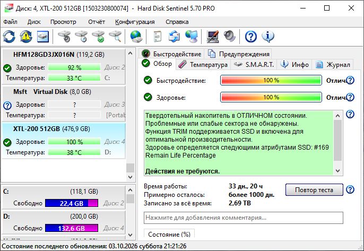
Task: Click the 'более 1000 дн.' remaining value
Action: 252,195
